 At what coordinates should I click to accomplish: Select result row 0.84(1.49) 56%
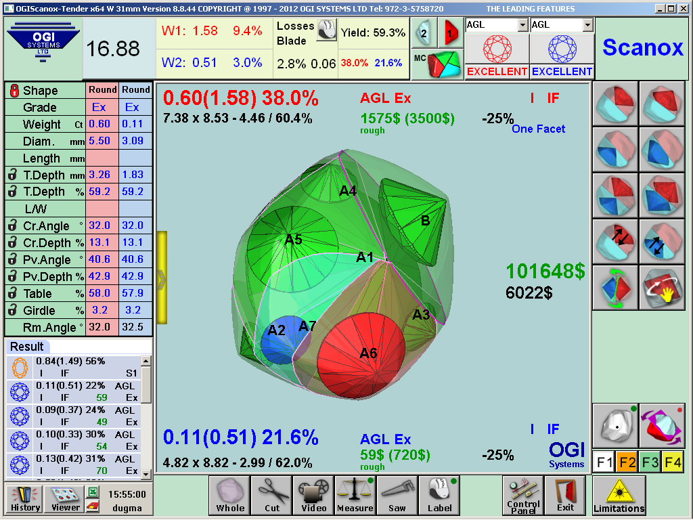[74, 367]
